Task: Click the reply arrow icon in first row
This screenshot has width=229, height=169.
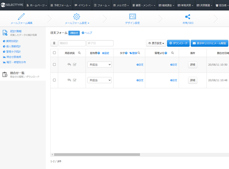Action: (x=69, y=64)
